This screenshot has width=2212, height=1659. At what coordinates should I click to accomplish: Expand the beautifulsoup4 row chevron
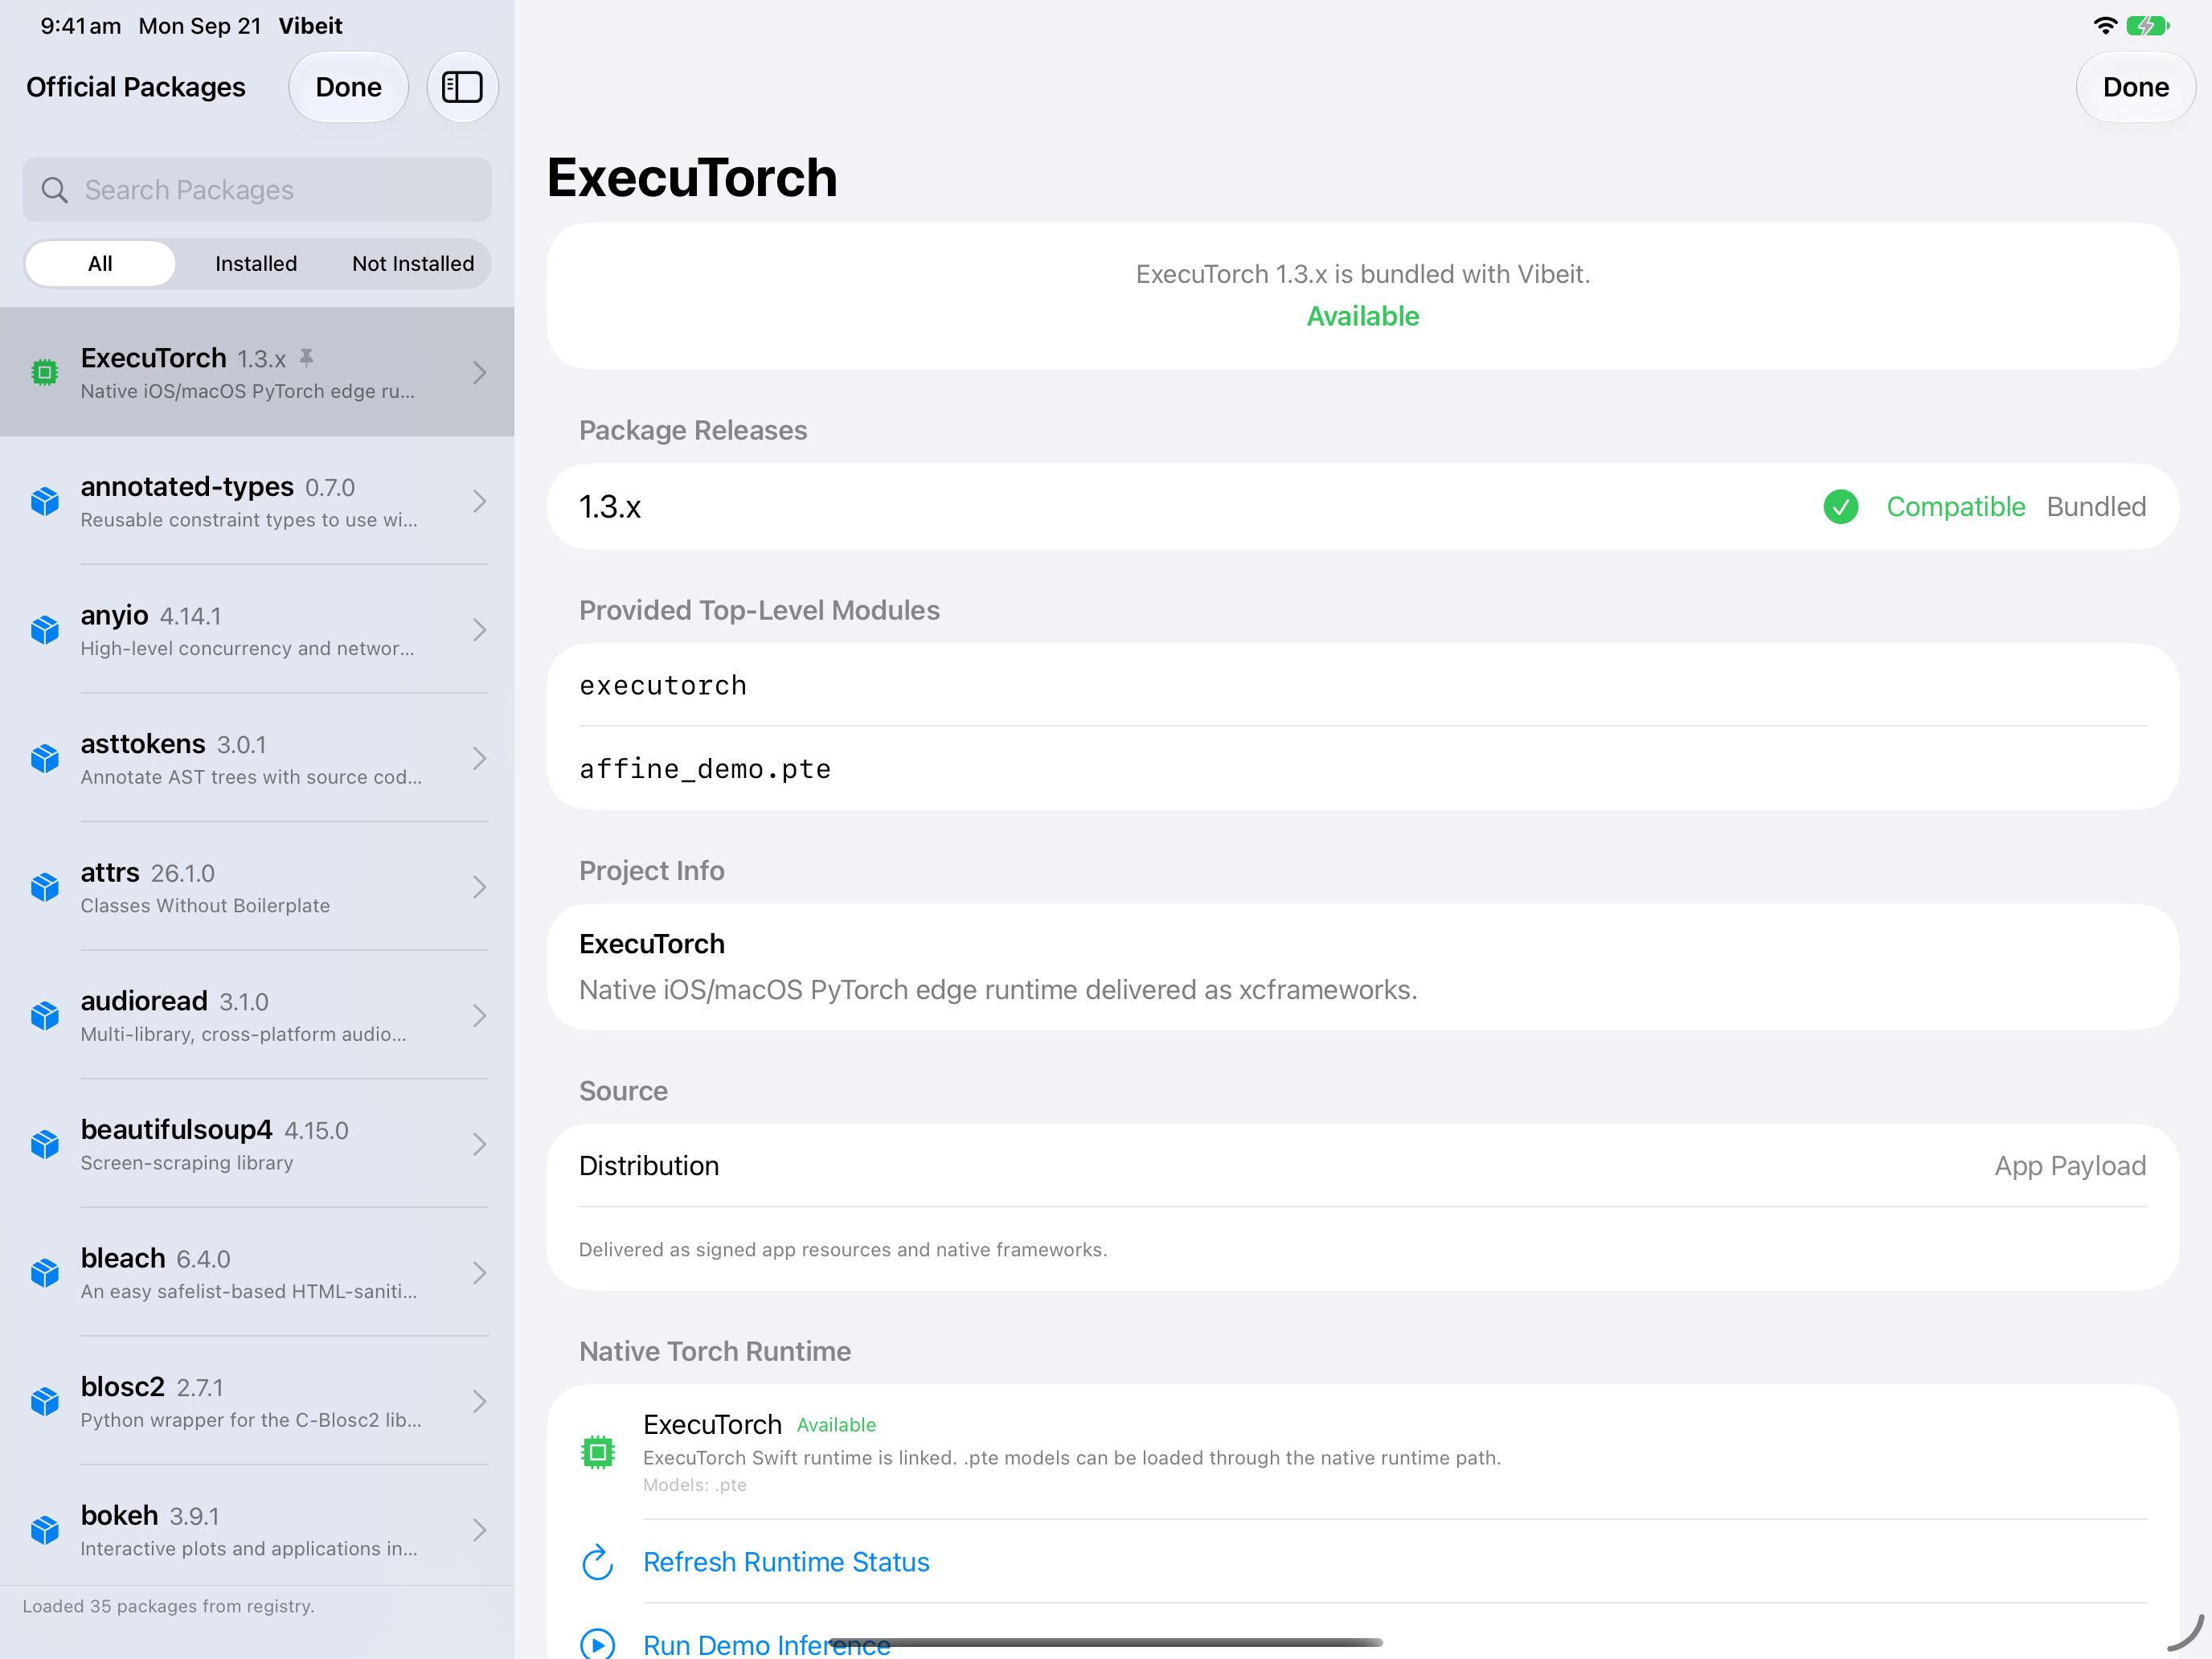click(480, 1144)
